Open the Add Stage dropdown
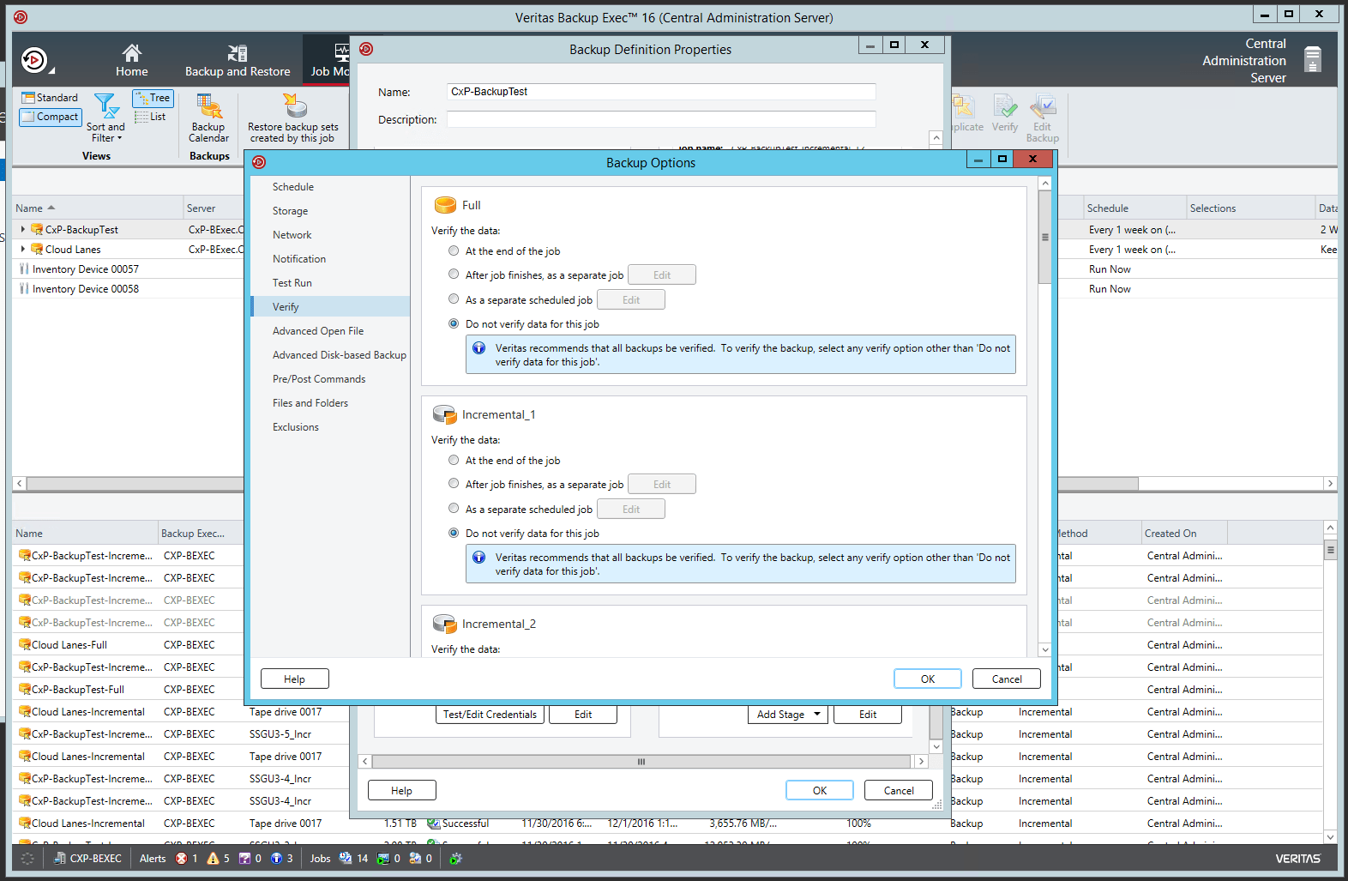This screenshot has height=881, width=1348. pyautogui.click(x=789, y=714)
